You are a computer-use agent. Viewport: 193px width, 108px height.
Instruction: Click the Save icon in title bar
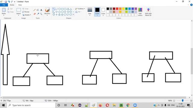(6, 1)
